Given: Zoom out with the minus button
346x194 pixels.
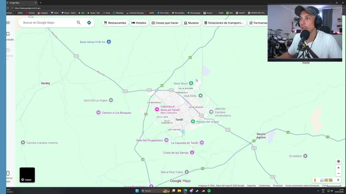Looking at the screenshot, I should 338,174.
